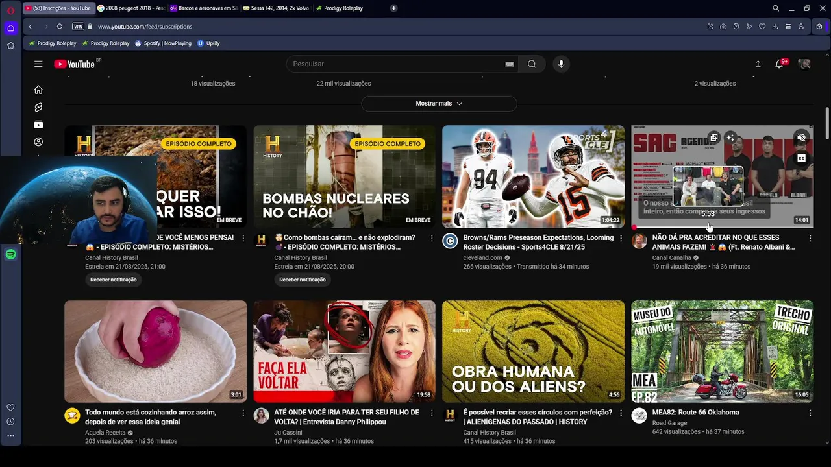Open the YouTube notifications bell
831x467 pixels.
[x=779, y=64]
